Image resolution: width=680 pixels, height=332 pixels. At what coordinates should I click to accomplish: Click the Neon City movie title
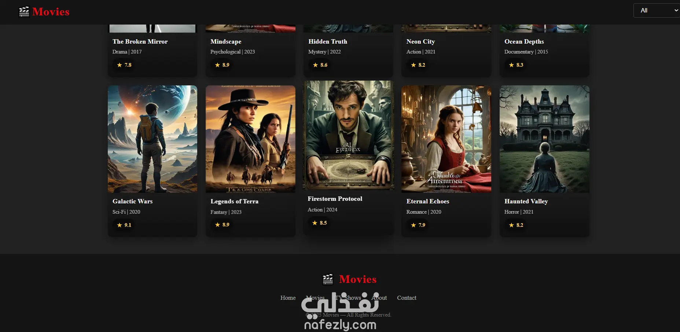click(x=420, y=41)
